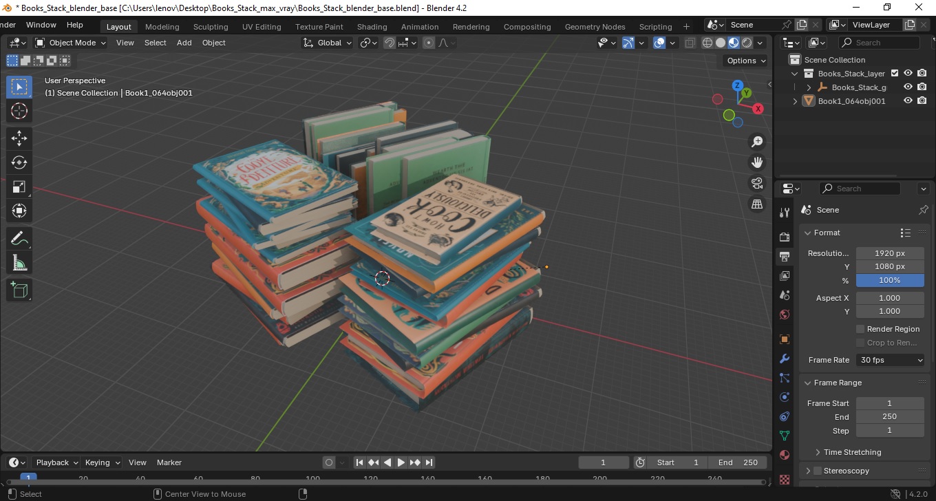Toggle camera view with camera icon

(757, 183)
